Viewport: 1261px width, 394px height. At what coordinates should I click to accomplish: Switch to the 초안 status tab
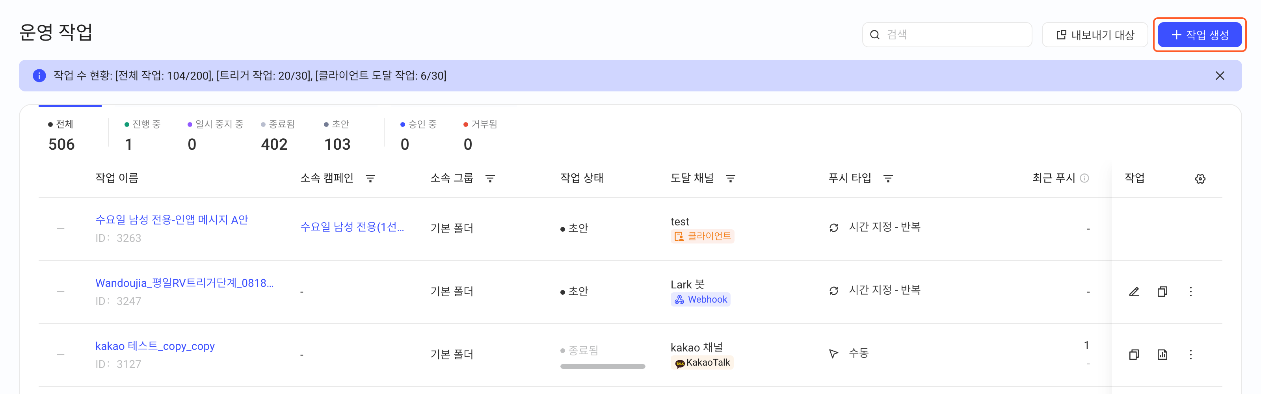(x=337, y=135)
